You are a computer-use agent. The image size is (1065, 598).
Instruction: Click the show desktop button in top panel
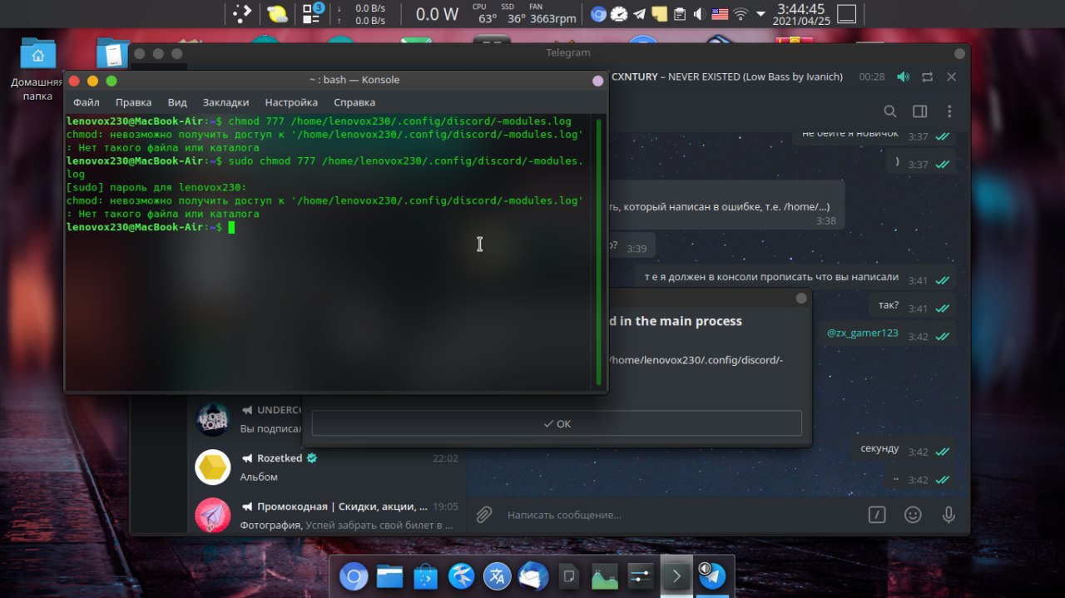coord(846,14)
